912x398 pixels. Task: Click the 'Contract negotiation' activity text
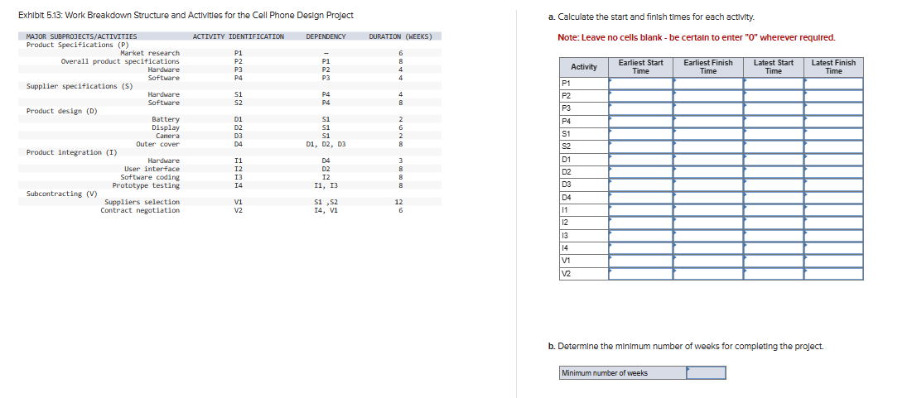click(140, 210)
